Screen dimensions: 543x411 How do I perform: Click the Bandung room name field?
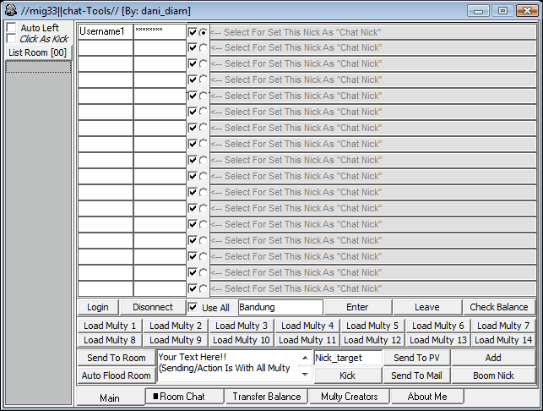coord(280,307)
